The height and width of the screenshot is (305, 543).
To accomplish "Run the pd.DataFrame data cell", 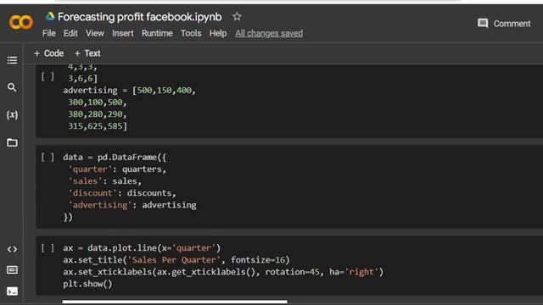I will click(48, 158).
